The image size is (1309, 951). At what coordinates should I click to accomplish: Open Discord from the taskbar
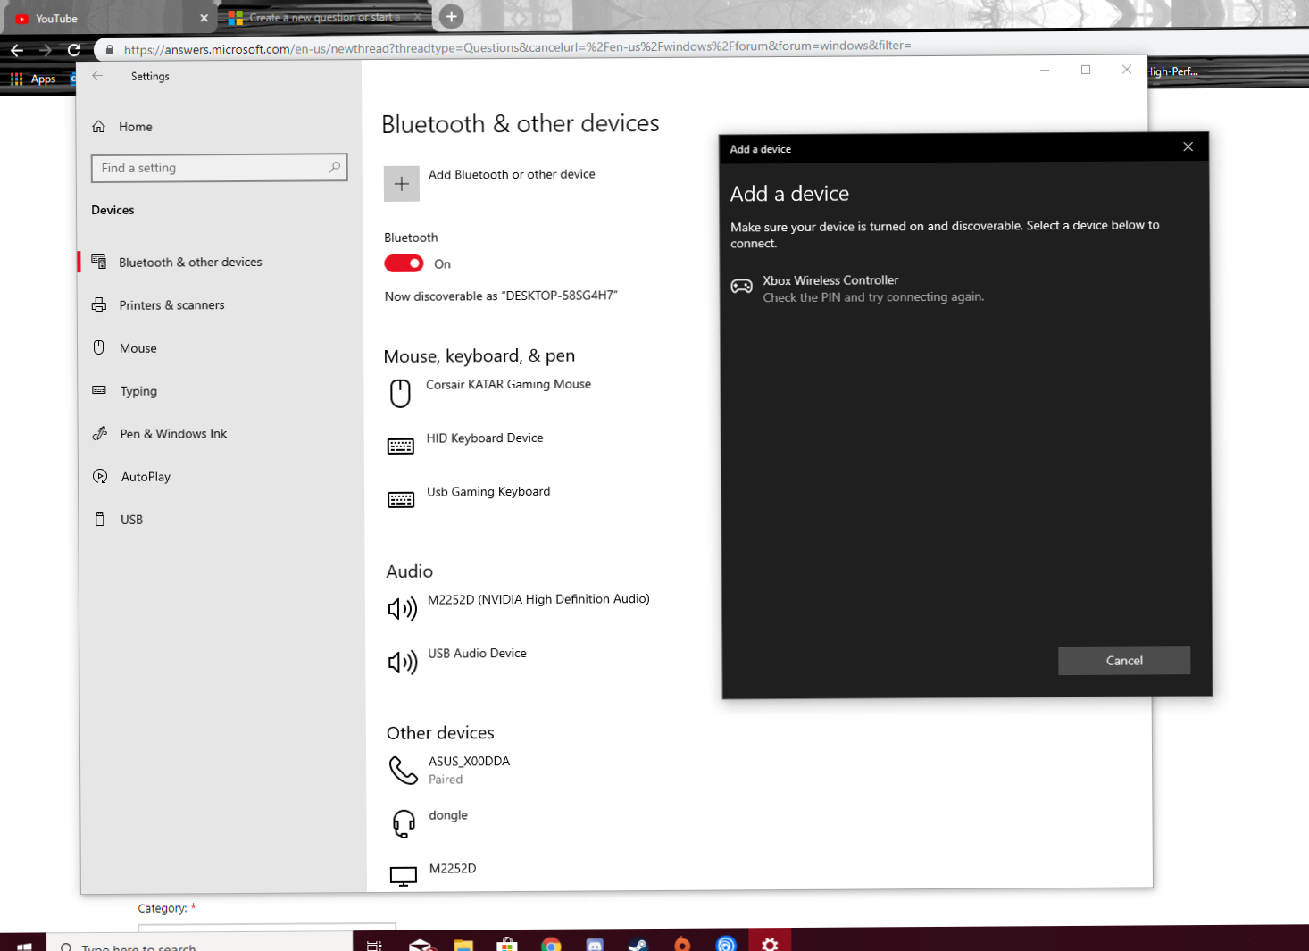click(595, 944)
